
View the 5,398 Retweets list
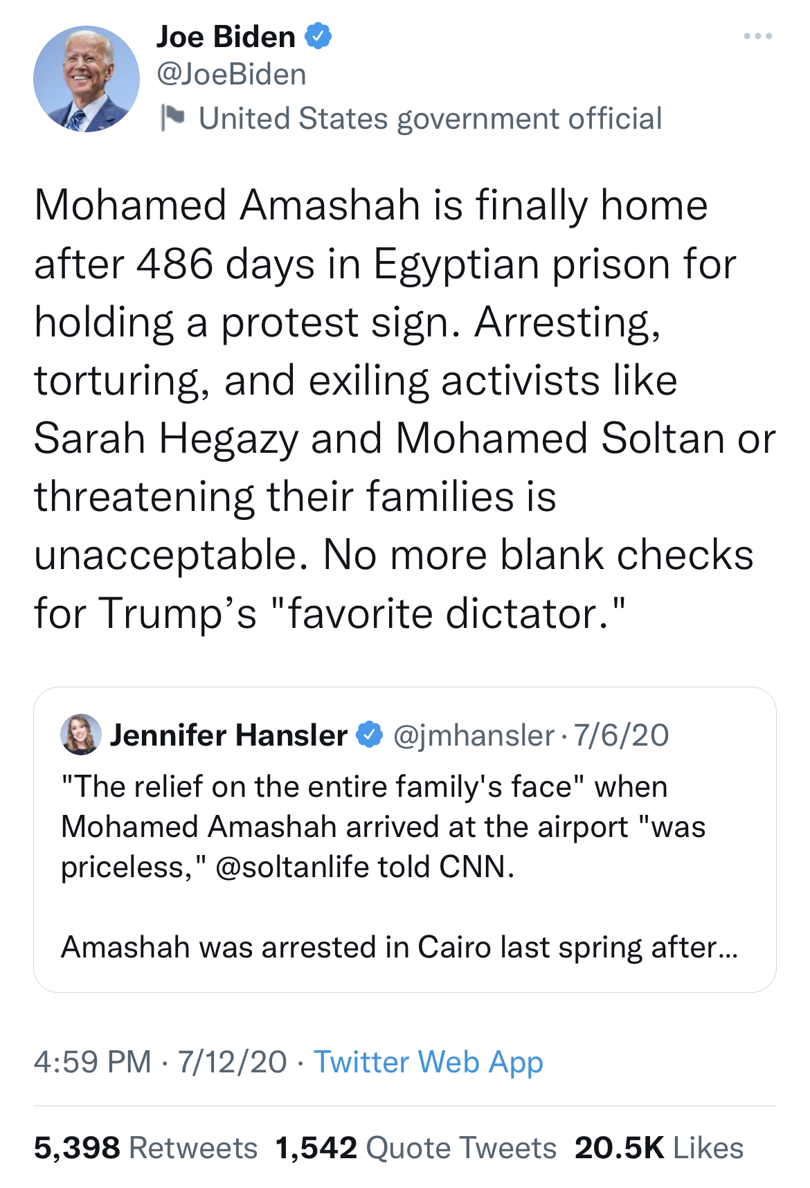point(145,1148)
